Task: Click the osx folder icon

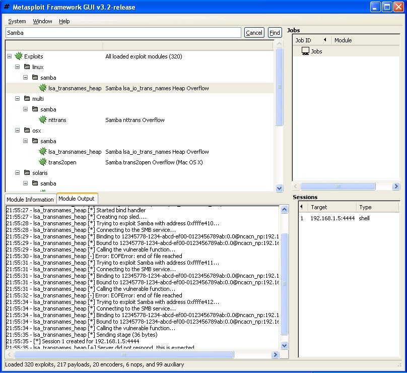Action: click(27, 130)
